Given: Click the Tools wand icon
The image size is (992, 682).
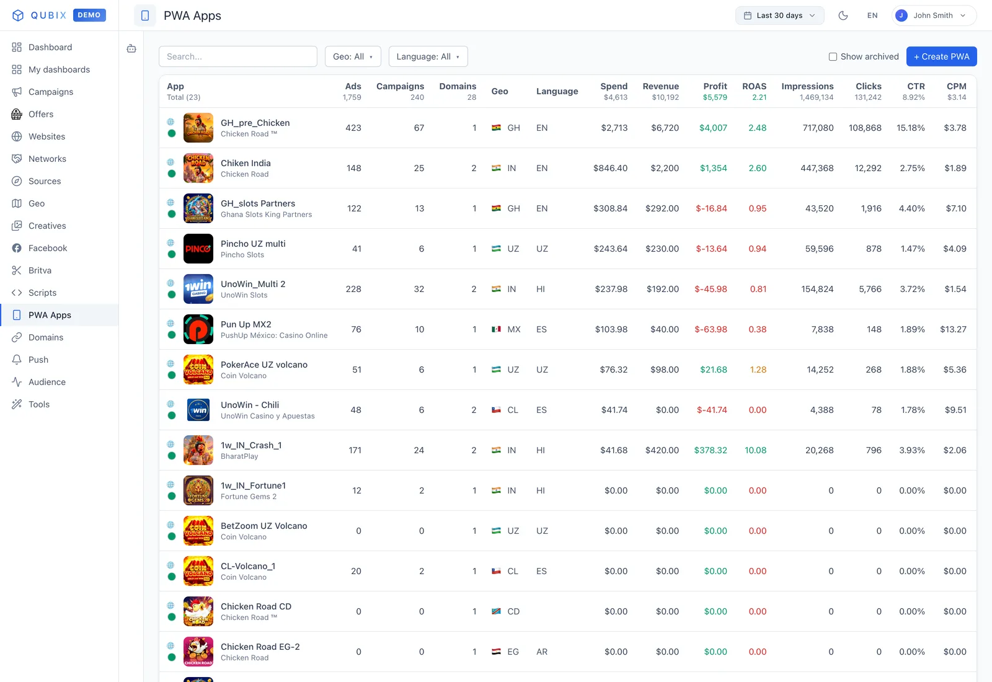Looking at the screenshot, I should click(17, 404).
